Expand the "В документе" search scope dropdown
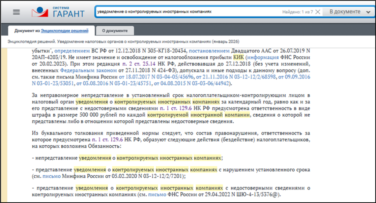376x203 pixels. 349,12
